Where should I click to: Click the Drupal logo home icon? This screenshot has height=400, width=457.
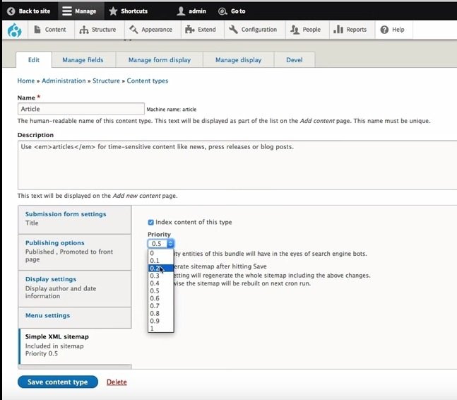pos(13,30)
